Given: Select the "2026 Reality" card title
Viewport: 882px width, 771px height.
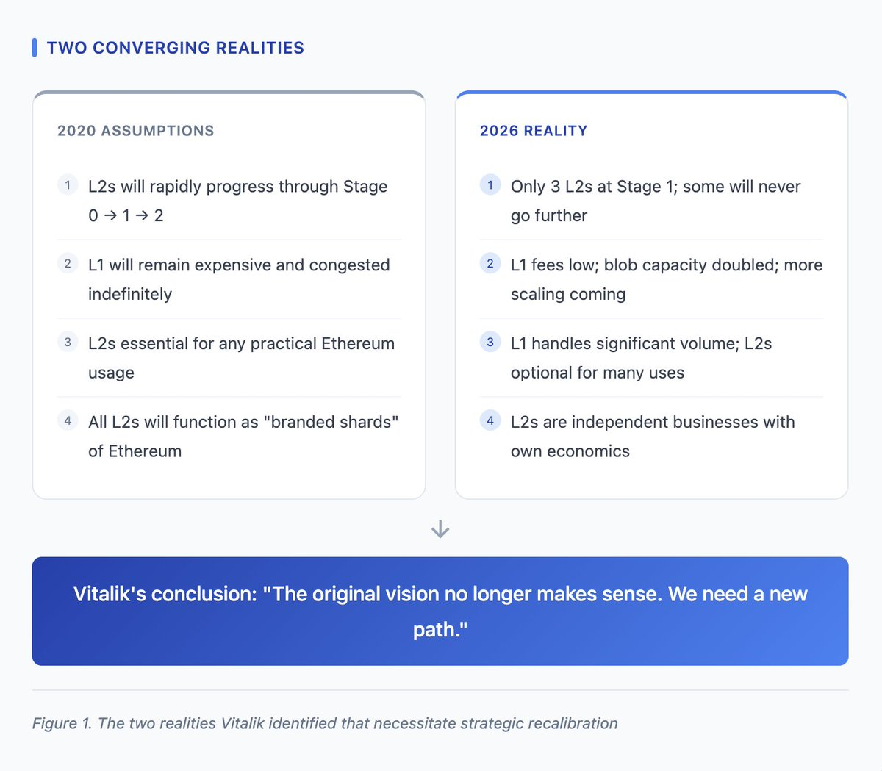Looking at the screenshot, I should (x=534, y=131).
